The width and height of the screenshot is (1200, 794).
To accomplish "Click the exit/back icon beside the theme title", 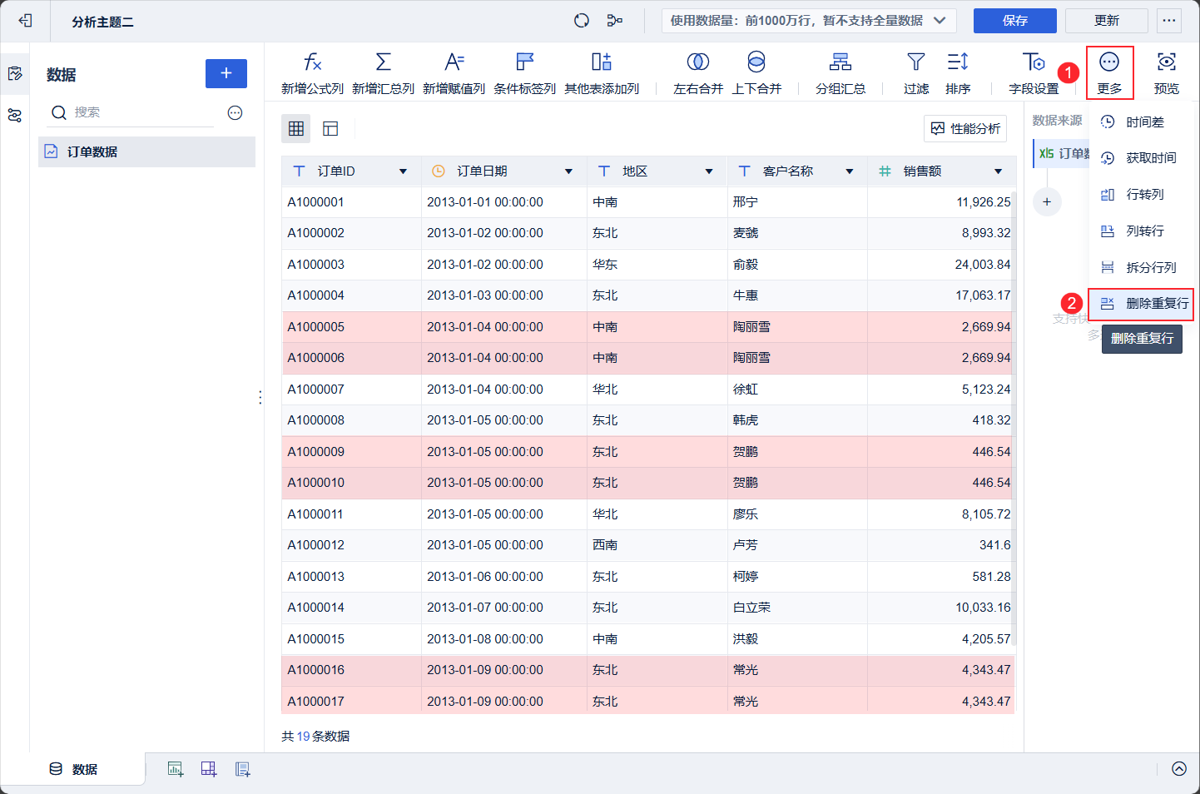I will (x=25, y=21).
